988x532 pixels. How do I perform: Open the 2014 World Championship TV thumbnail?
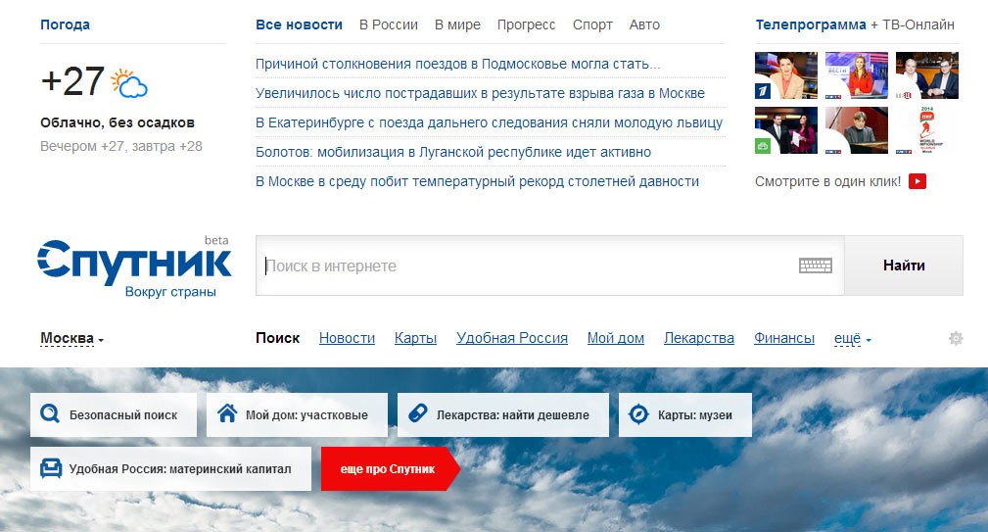click(x=927, y=130)
